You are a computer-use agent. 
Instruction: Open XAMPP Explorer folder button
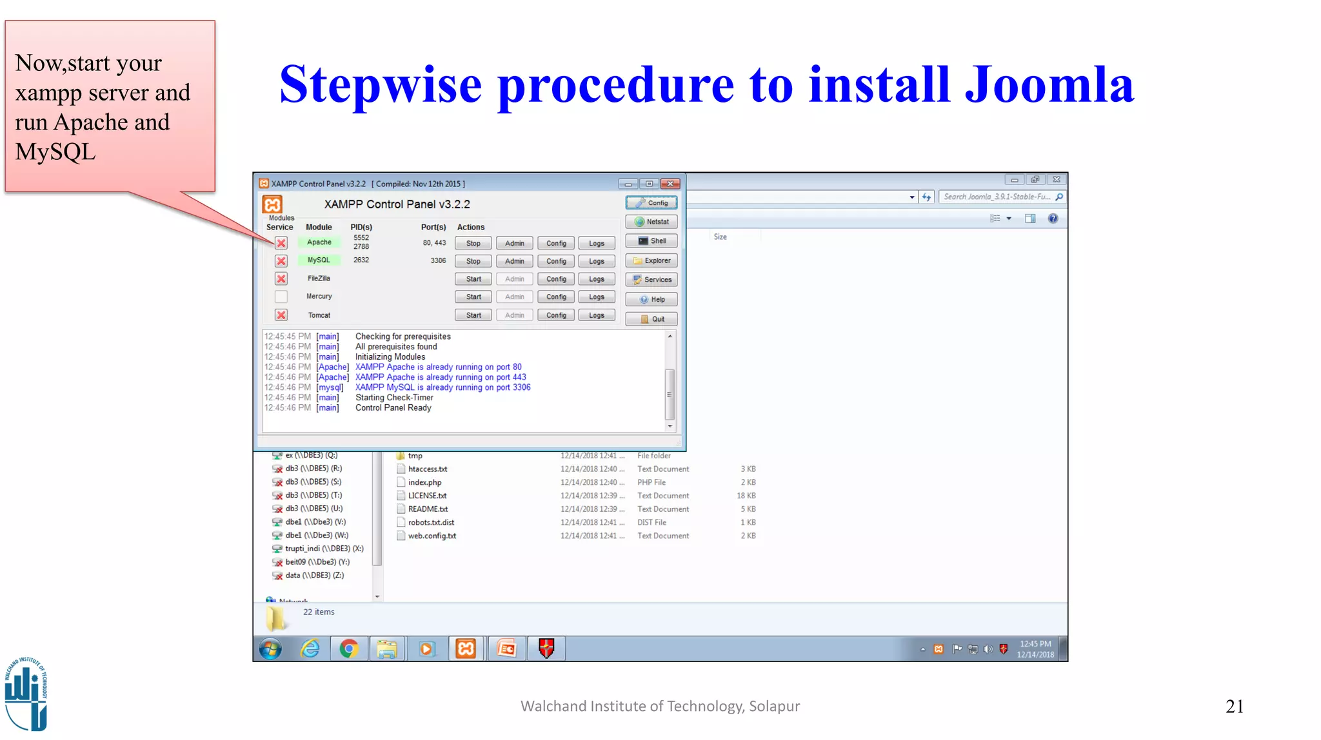click(651, 261)
